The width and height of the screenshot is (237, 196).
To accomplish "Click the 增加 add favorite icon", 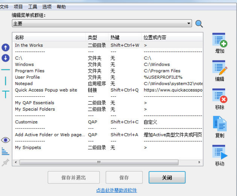I will [x=220, y=40].
